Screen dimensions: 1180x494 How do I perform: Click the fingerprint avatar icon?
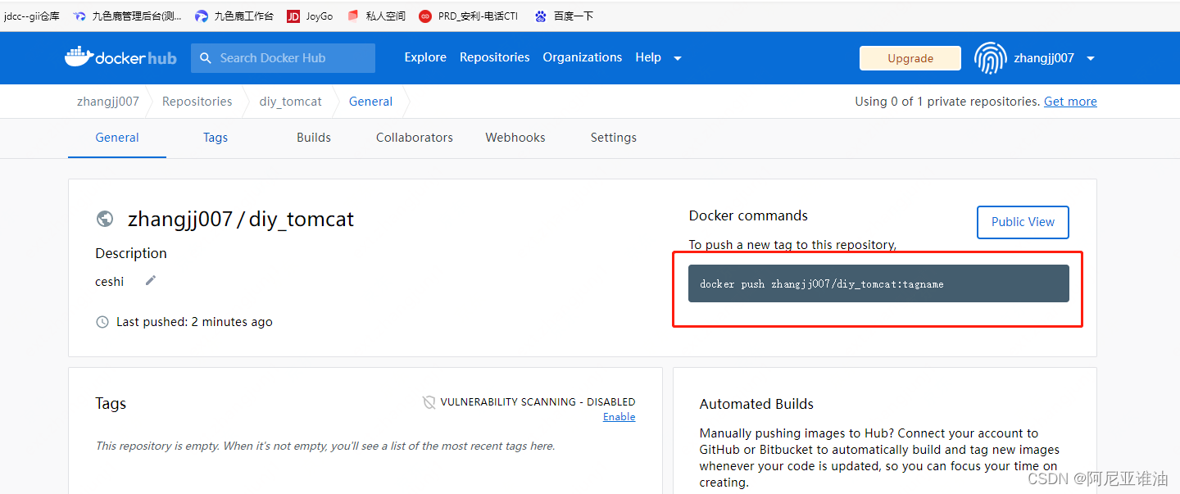(990, 58)
